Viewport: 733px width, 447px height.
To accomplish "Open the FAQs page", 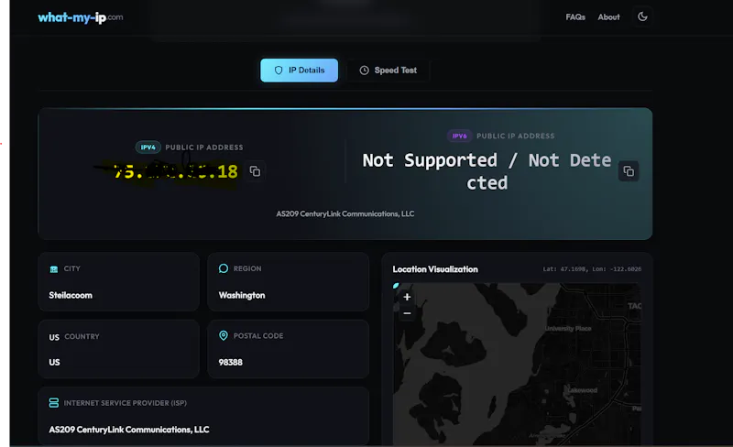I will (x=575, y=16).
